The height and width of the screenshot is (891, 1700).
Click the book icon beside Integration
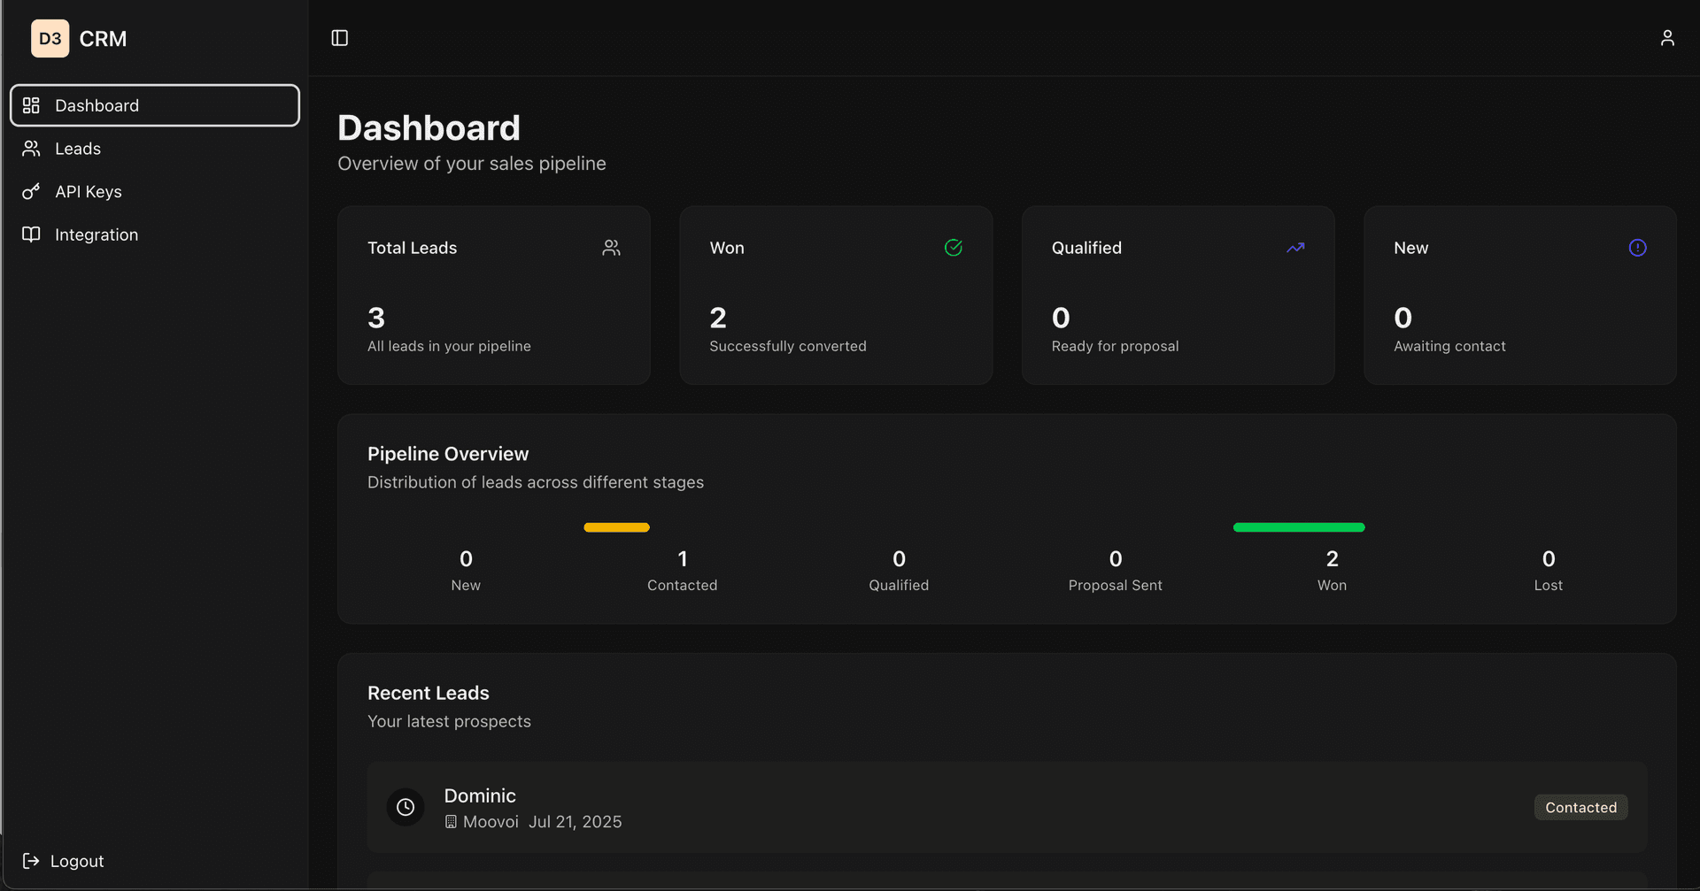pyautogui.click(x=31, y=234)
